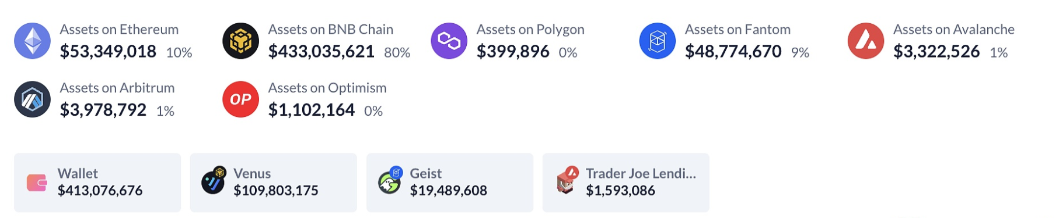The height and width of the screenshot is (218, 1059).
Task: Click the $399,896 Polygon asset value
Action: point(513,52)
